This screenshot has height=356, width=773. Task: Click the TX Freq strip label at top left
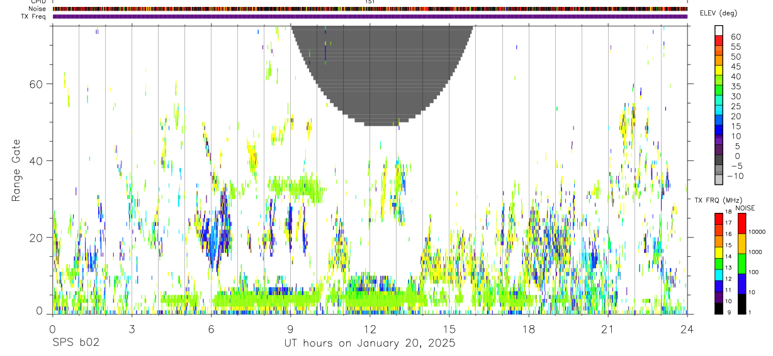point(34,16)
